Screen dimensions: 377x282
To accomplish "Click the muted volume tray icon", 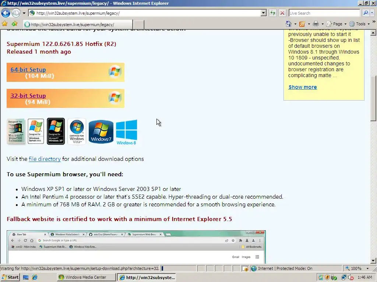I will [350, 278].
